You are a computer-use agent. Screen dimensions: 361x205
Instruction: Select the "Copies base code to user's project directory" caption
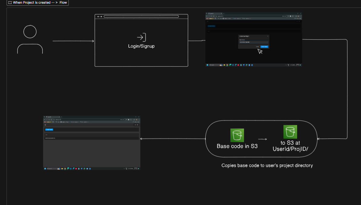click(x=267, y=165)
